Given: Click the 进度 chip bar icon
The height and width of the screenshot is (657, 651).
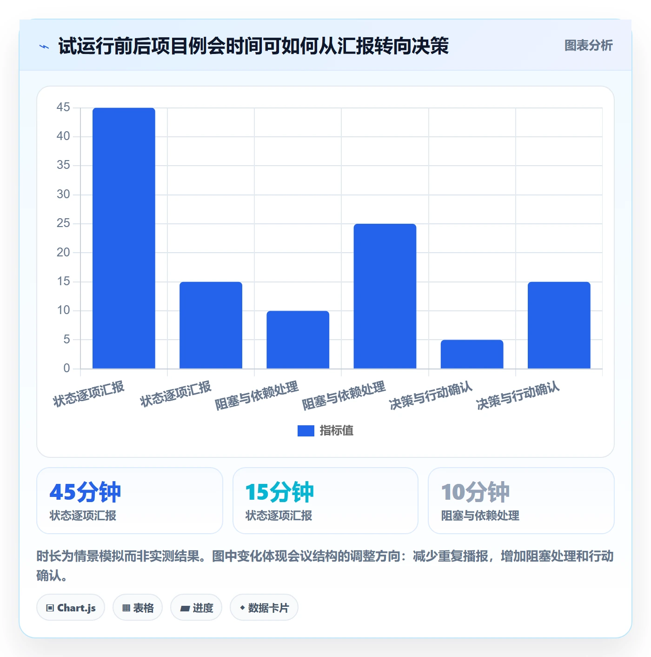Looking at the screenshot, I should (185, 608).
